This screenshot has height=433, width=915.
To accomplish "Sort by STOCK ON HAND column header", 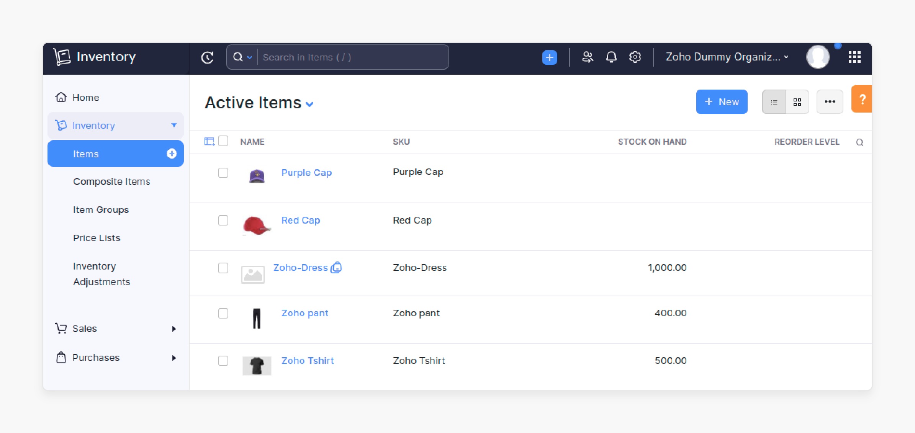I will pyautogui.click(x=652, y=142).
